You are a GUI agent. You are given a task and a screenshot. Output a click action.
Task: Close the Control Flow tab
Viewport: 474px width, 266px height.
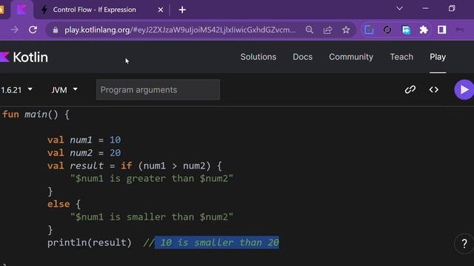click(161, 10)
